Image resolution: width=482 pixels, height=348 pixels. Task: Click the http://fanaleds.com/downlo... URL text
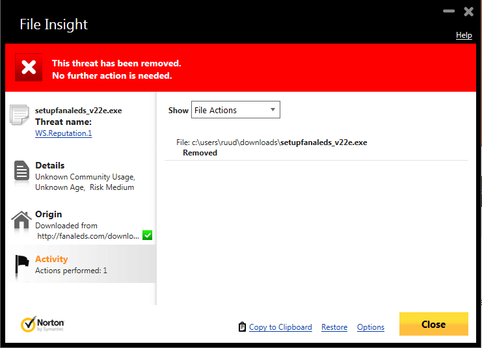click(x=88, y=235)
